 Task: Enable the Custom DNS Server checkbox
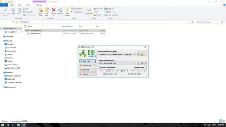click(99, 67)
